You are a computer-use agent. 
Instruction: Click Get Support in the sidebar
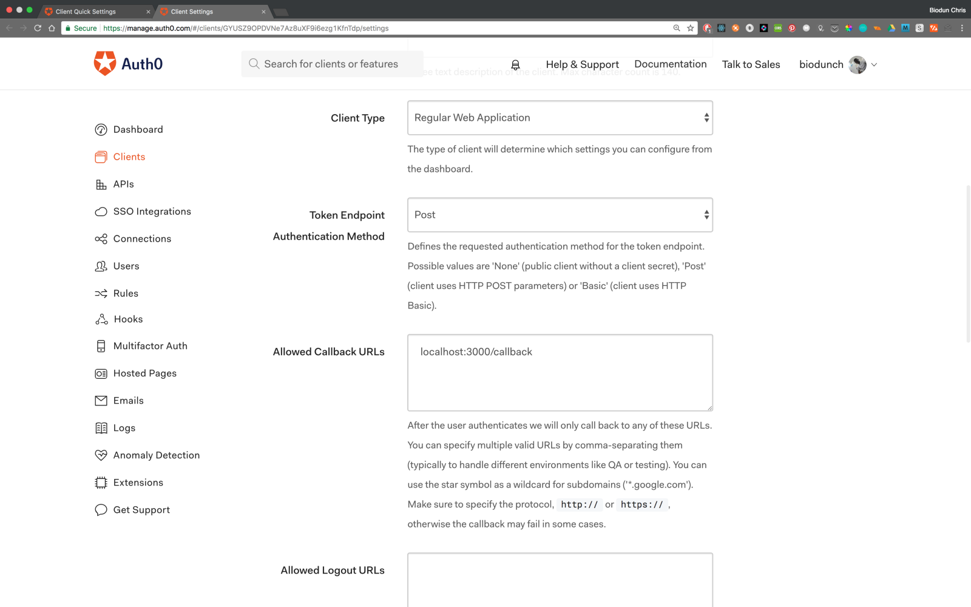(132, 510)
